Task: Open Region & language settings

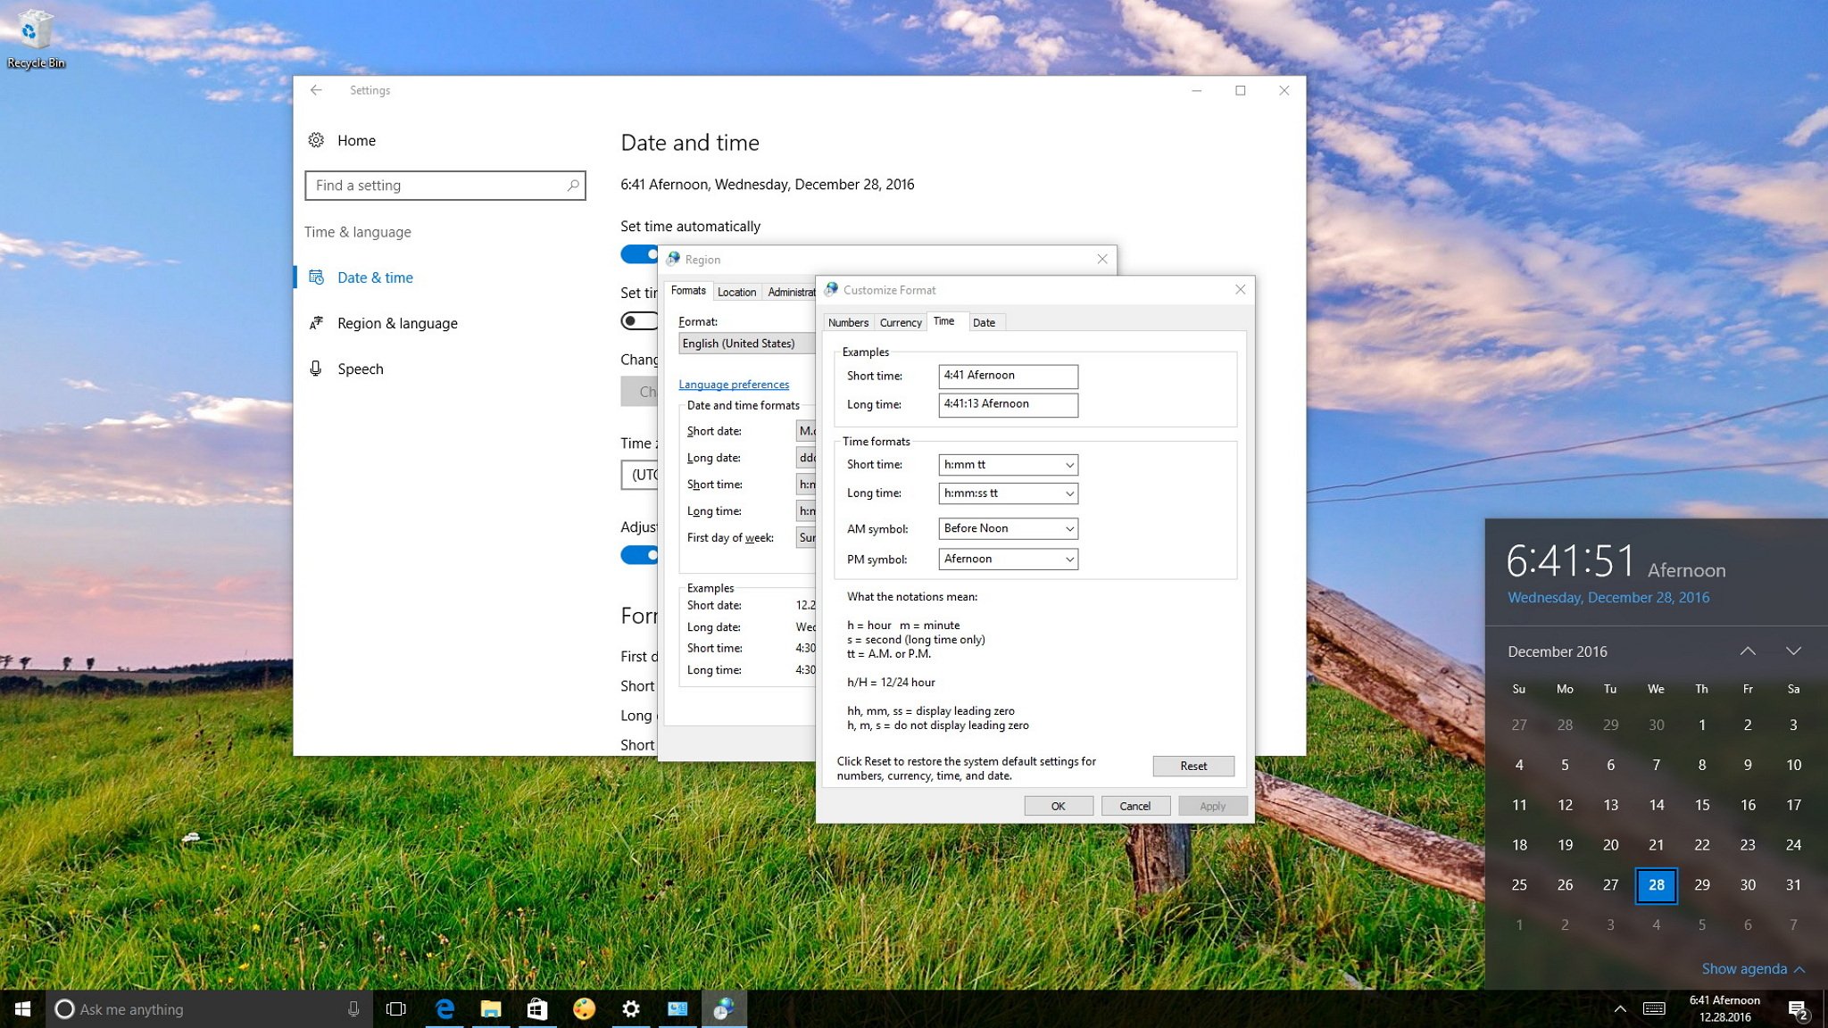Action: tap(396, 322)
